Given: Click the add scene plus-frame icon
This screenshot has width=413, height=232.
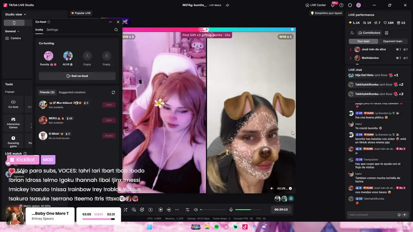Looking at the screenshot, I should click(150, 210).
